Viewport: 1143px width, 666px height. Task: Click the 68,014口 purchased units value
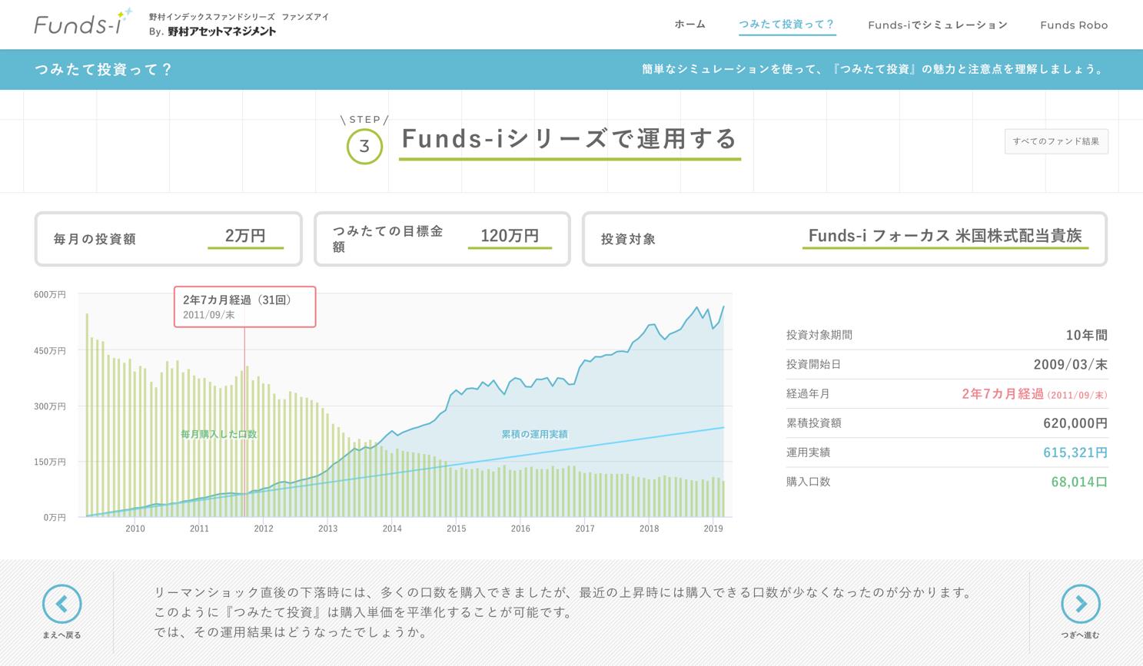tap(1079, 482)
